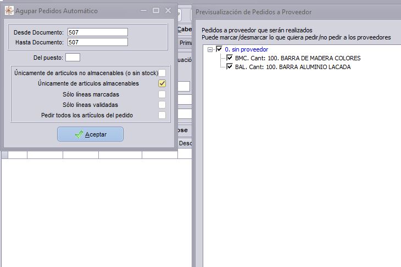The height and width of the screenshot is (267, 401).
Task: Select row BAL. Cant: 100. BARRA ALUMINIO LACADA
Action: point(293,67)
